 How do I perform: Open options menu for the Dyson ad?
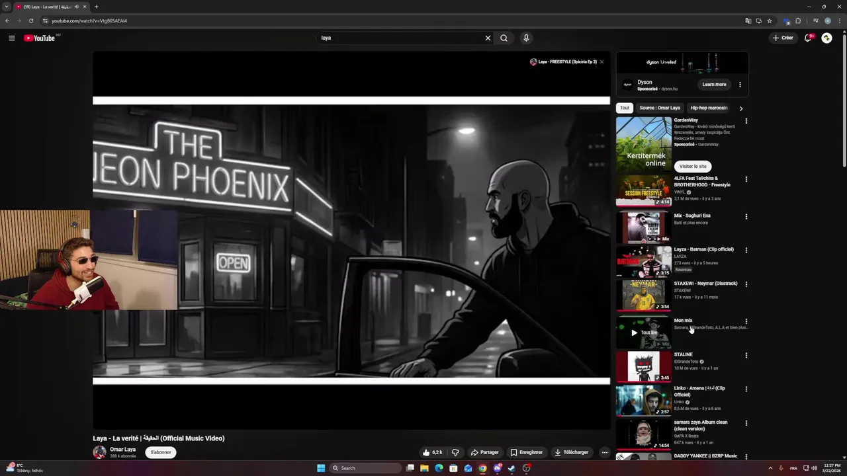click(740, 84)
